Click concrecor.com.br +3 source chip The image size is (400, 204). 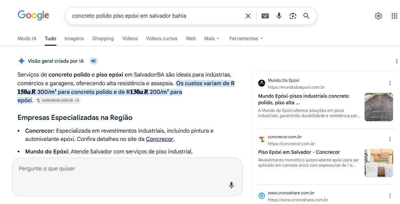click(58, 100)
